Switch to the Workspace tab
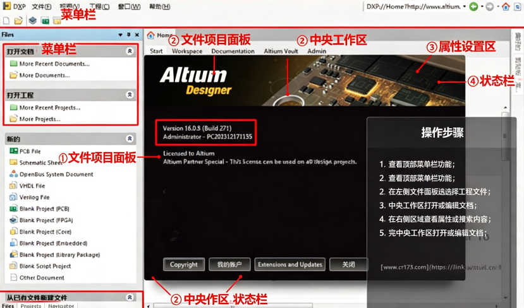This screenshot has height=308, width=524. (187, 51)
